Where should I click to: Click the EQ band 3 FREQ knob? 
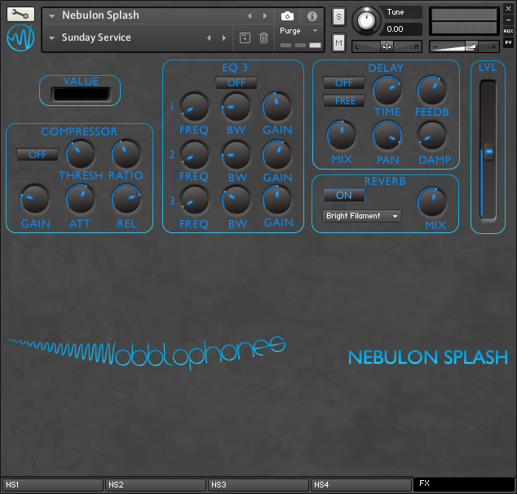(195, 200)
